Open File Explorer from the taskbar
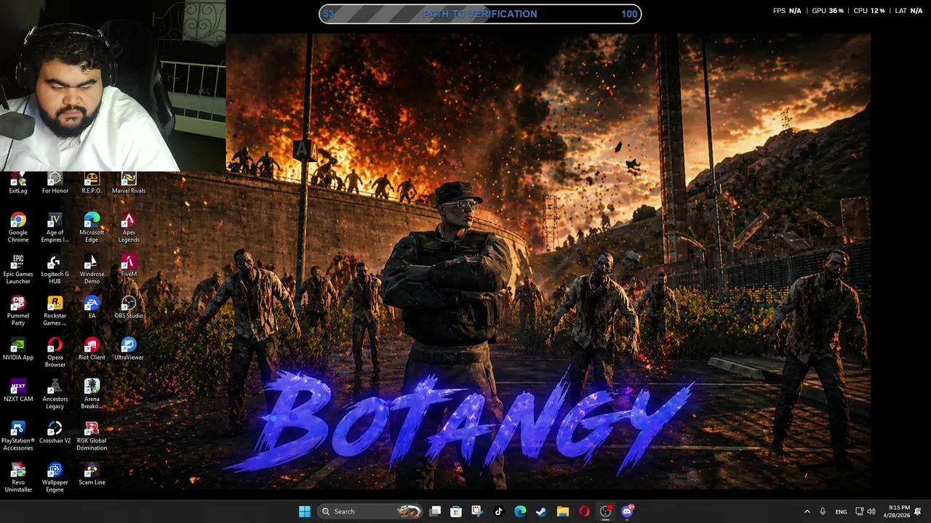Viewport: 931px width, 523px height. pyautogui.click(x=563, y=511)
